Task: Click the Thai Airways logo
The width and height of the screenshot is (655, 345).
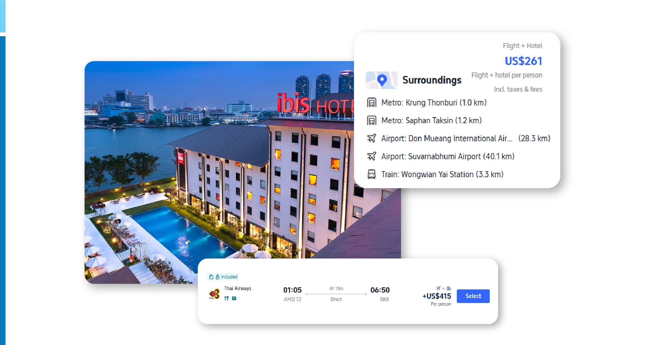Action: [214, 294]
